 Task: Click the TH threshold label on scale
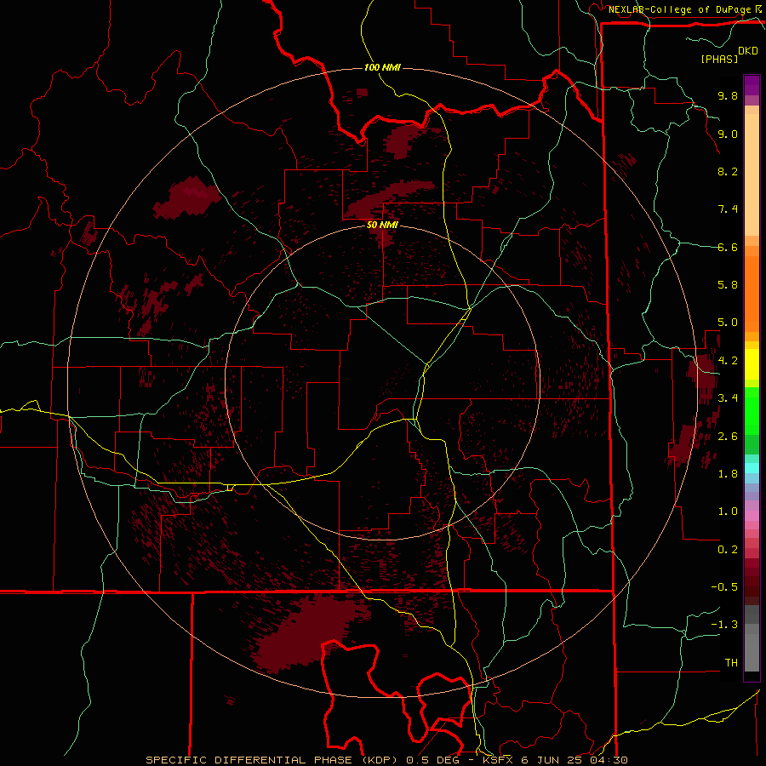click(x=731, y=663)
